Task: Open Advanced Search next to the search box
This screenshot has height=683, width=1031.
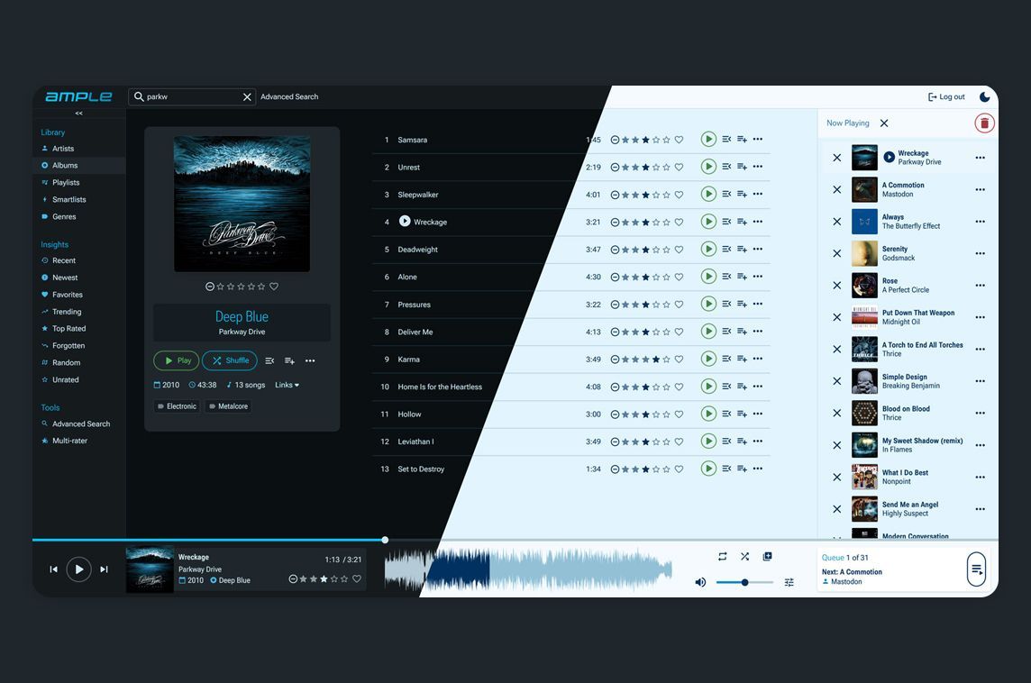Action: click(289, 96)
